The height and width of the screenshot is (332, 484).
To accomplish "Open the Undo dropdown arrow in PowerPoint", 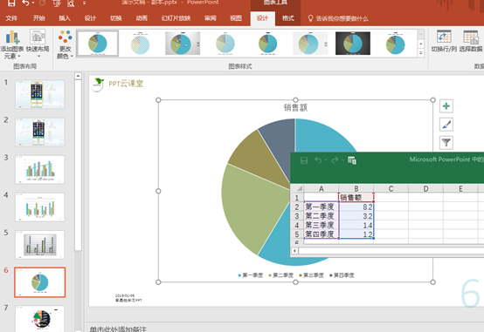I will point(33,3).
